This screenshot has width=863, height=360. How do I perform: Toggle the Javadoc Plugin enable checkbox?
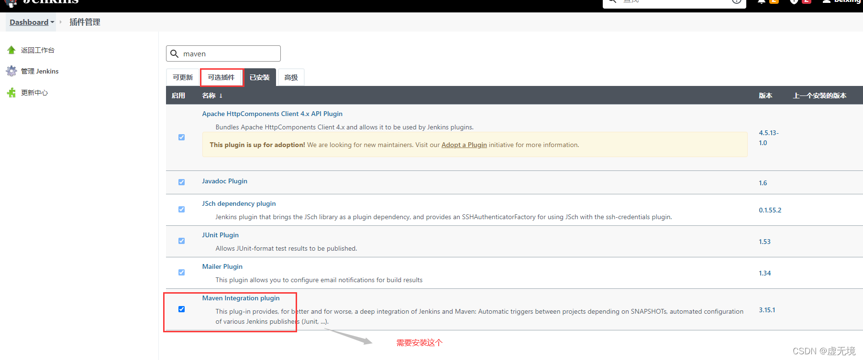[x=181, y=182]
